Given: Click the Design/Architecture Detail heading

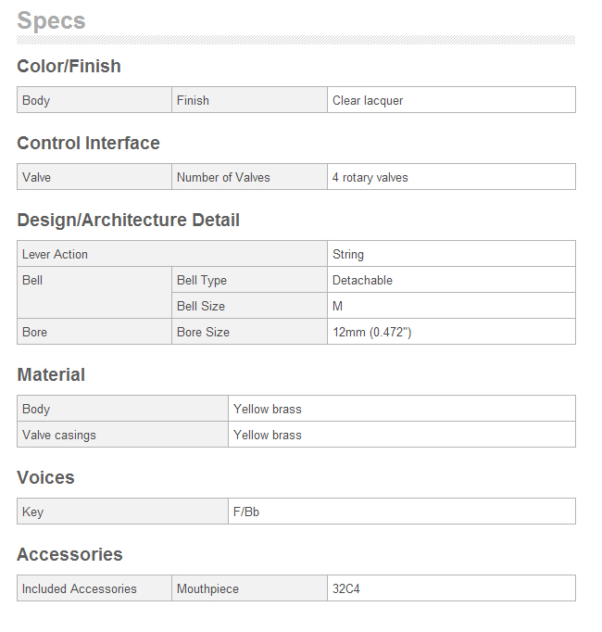Looking at the screenshot, I should click(128, 220).
